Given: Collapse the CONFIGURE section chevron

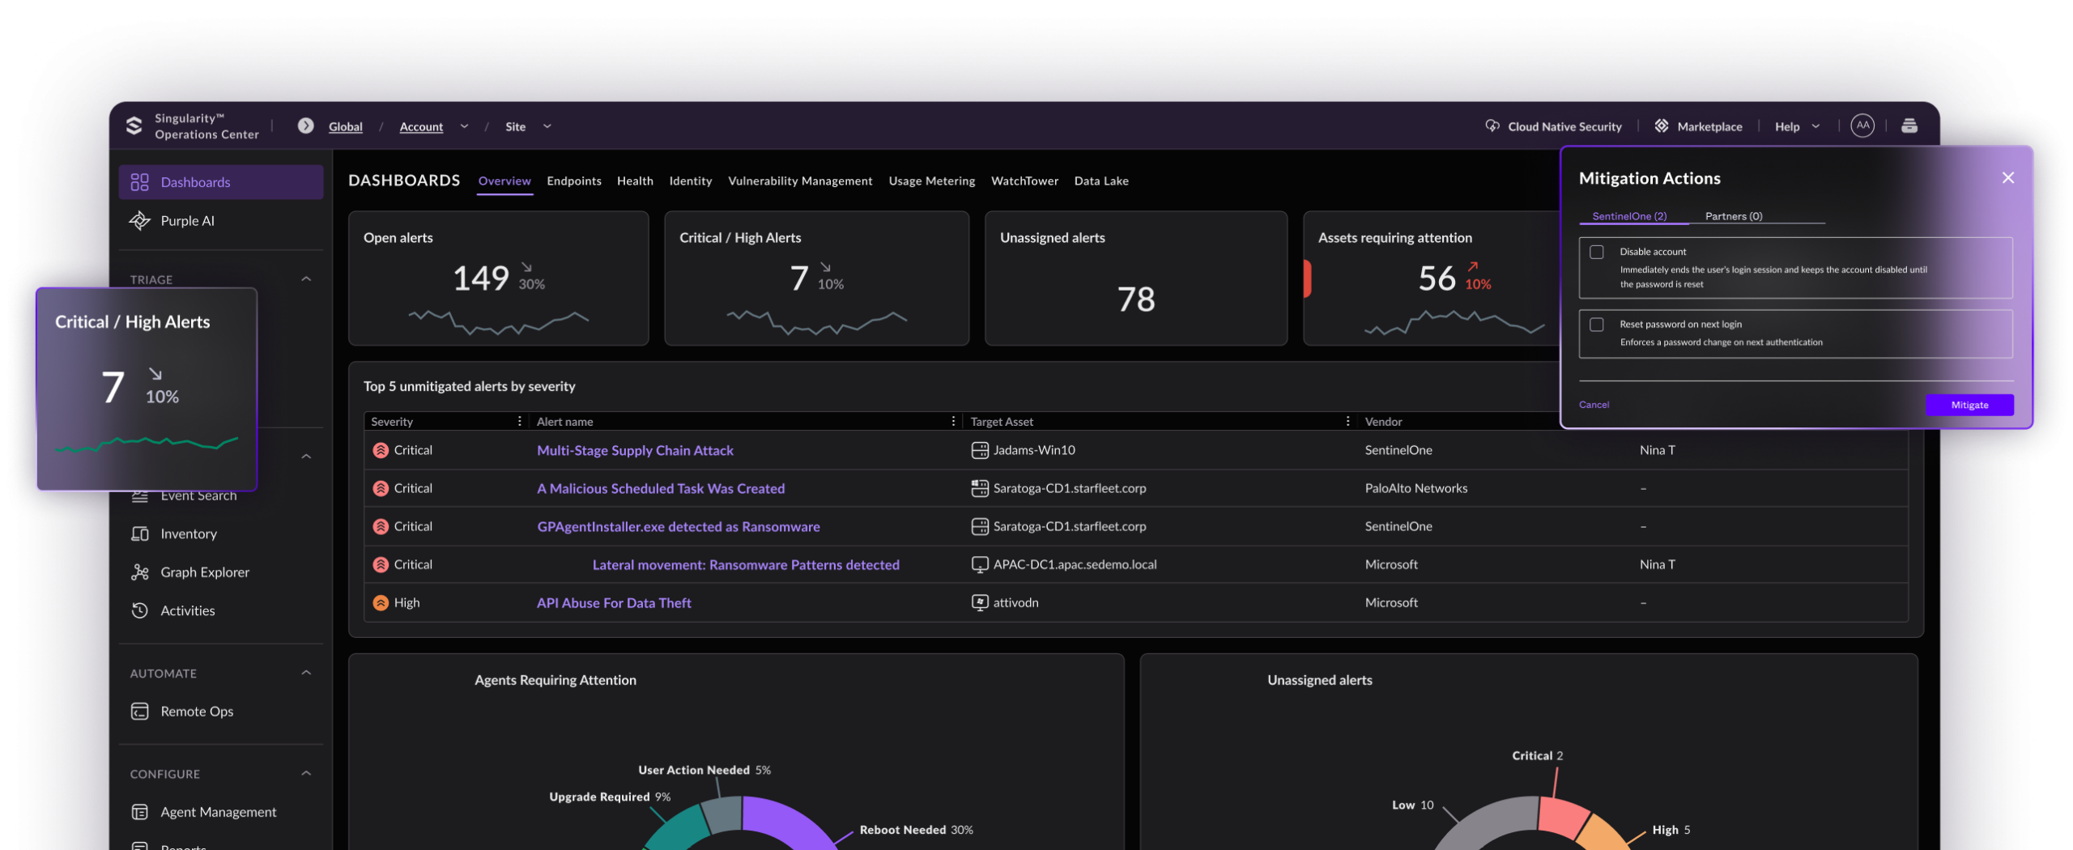Looking at the screenshot, I should coord(306,773).
